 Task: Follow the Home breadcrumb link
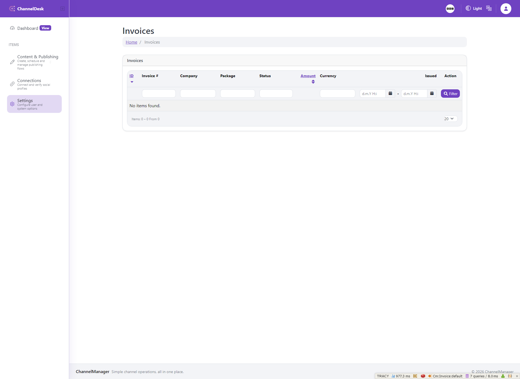131,42
